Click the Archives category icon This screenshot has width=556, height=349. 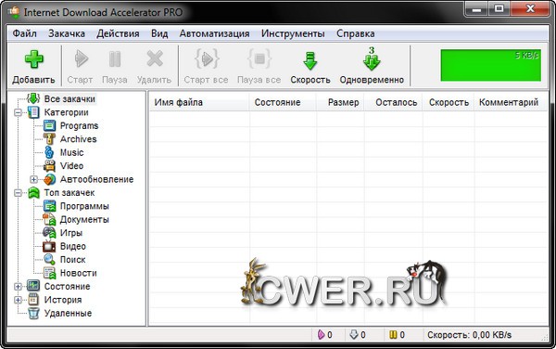(49, 139)
